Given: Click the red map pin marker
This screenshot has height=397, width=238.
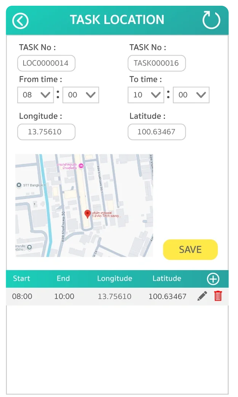Looking at the screenshot, I should [88, 214].
